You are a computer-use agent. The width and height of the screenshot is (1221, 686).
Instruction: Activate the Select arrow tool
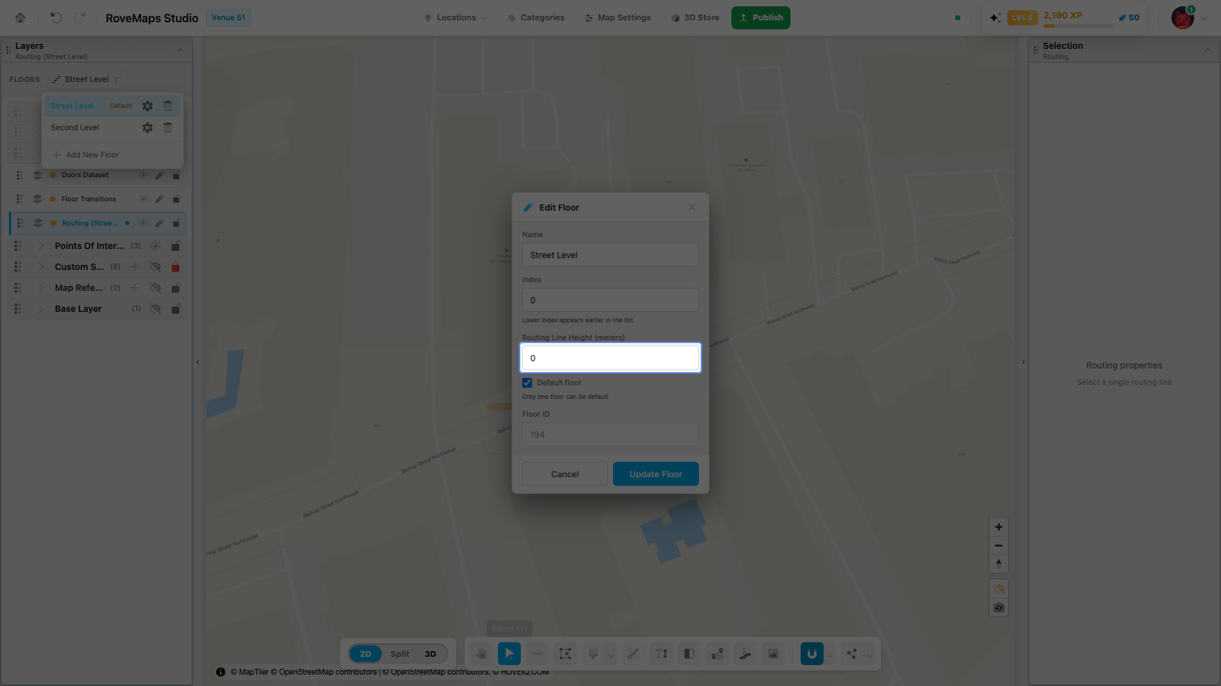(x=509, y=654)
